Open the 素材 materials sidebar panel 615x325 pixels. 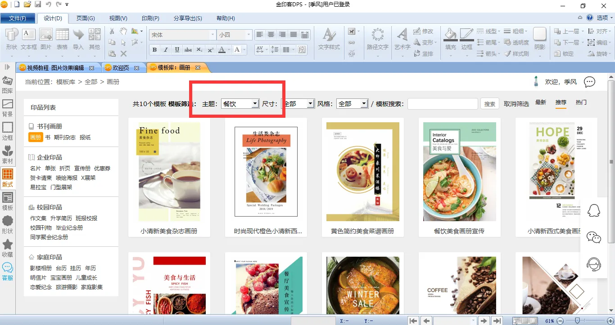tap(8, 154)
